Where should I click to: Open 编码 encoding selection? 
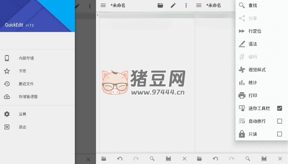(253, 57)
